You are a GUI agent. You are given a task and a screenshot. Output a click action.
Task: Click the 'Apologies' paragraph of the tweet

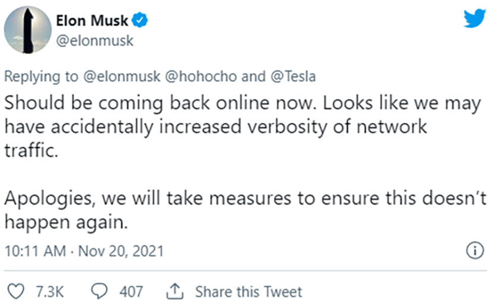(237, 209)
